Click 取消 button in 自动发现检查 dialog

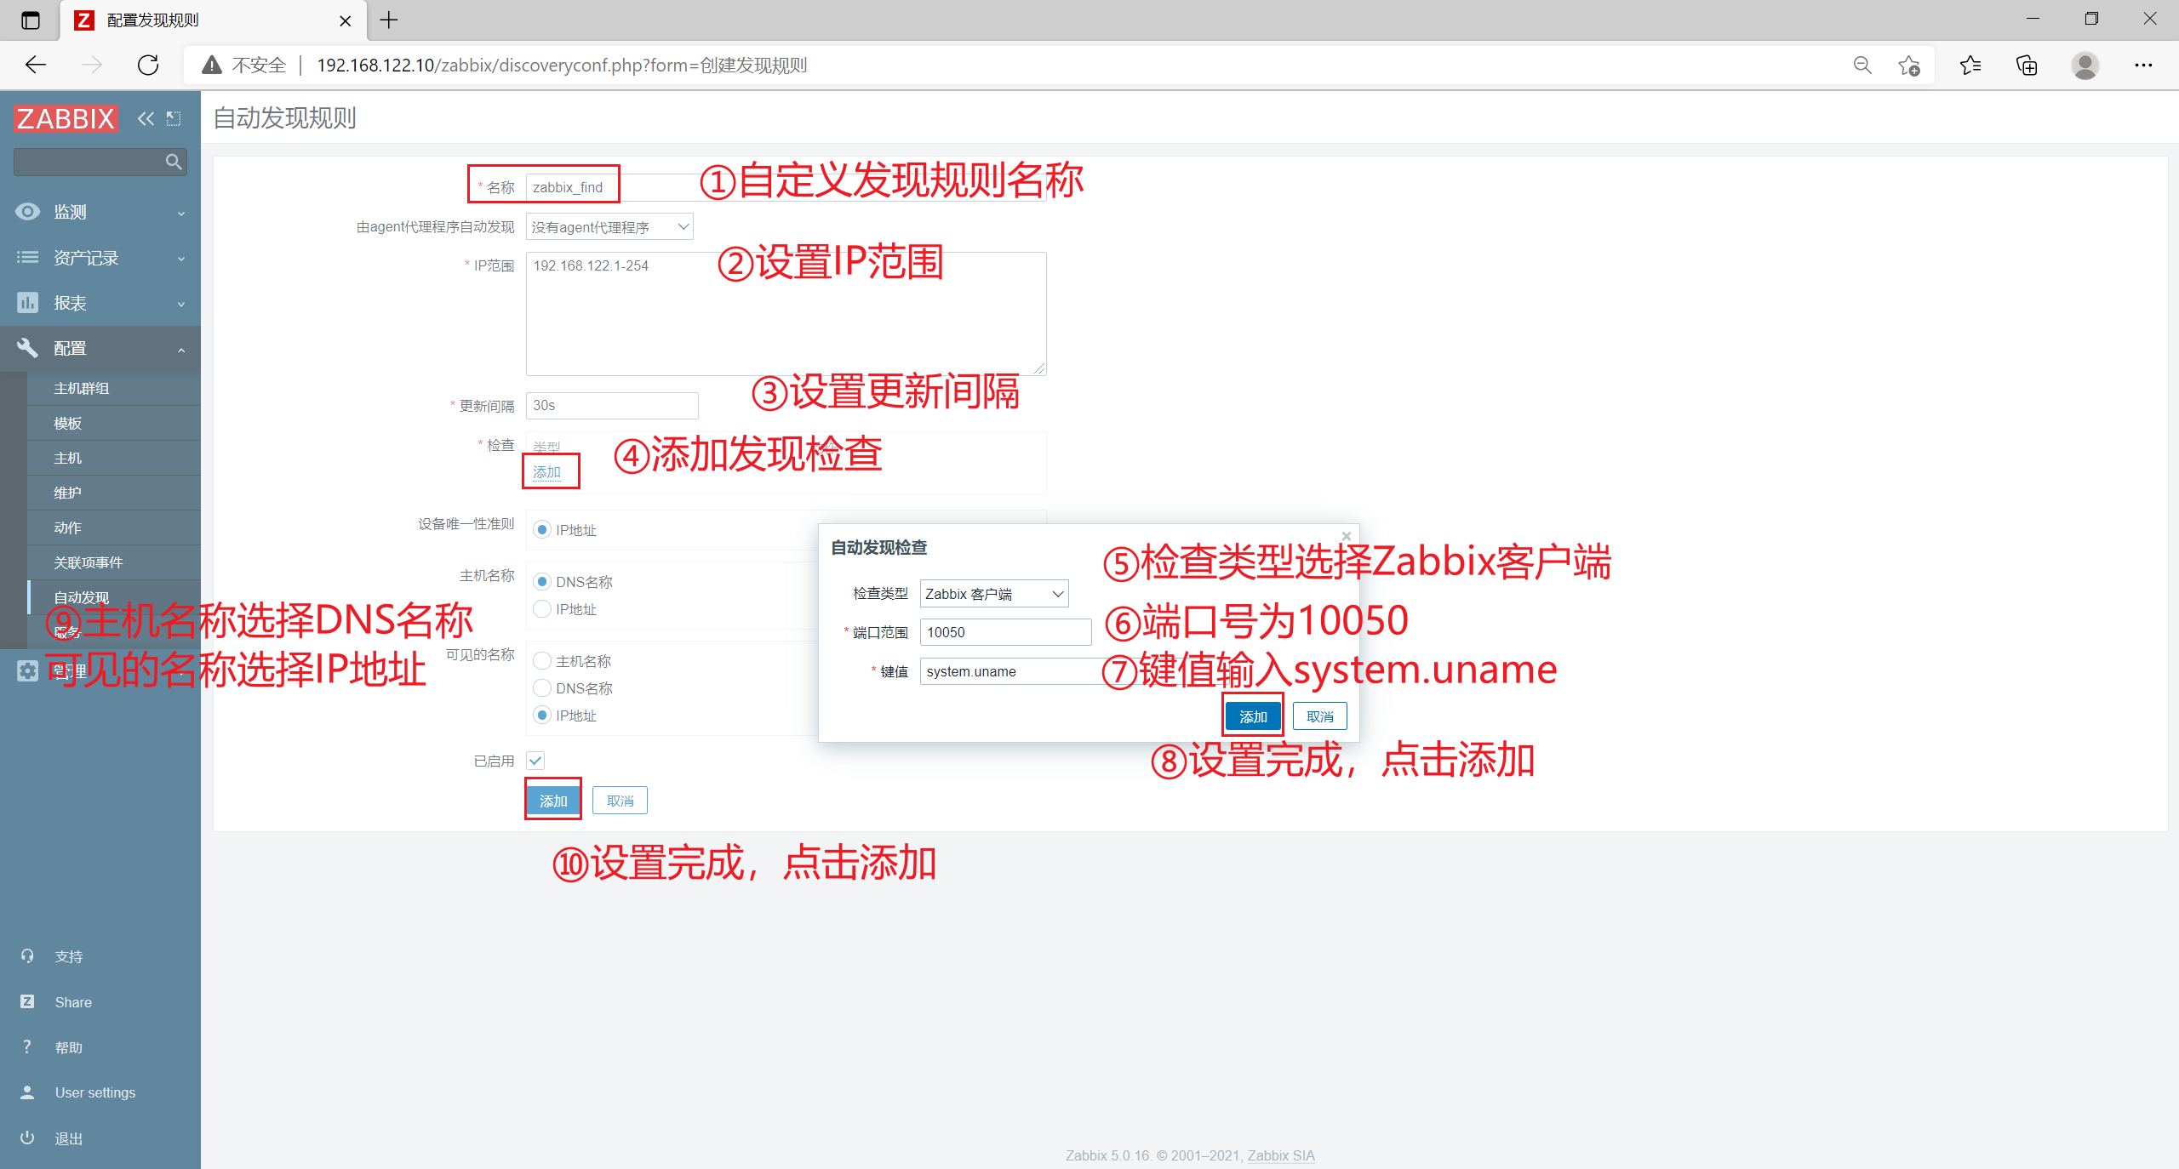click(x=1319, y=716)
